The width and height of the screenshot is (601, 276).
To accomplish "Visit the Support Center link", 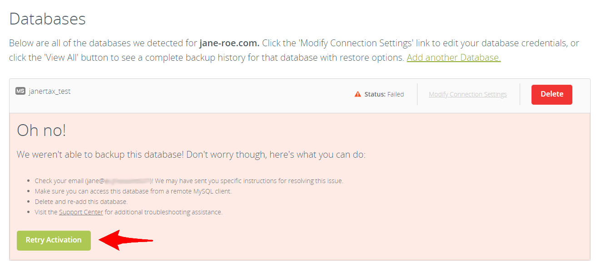I will tap(81, 212).
